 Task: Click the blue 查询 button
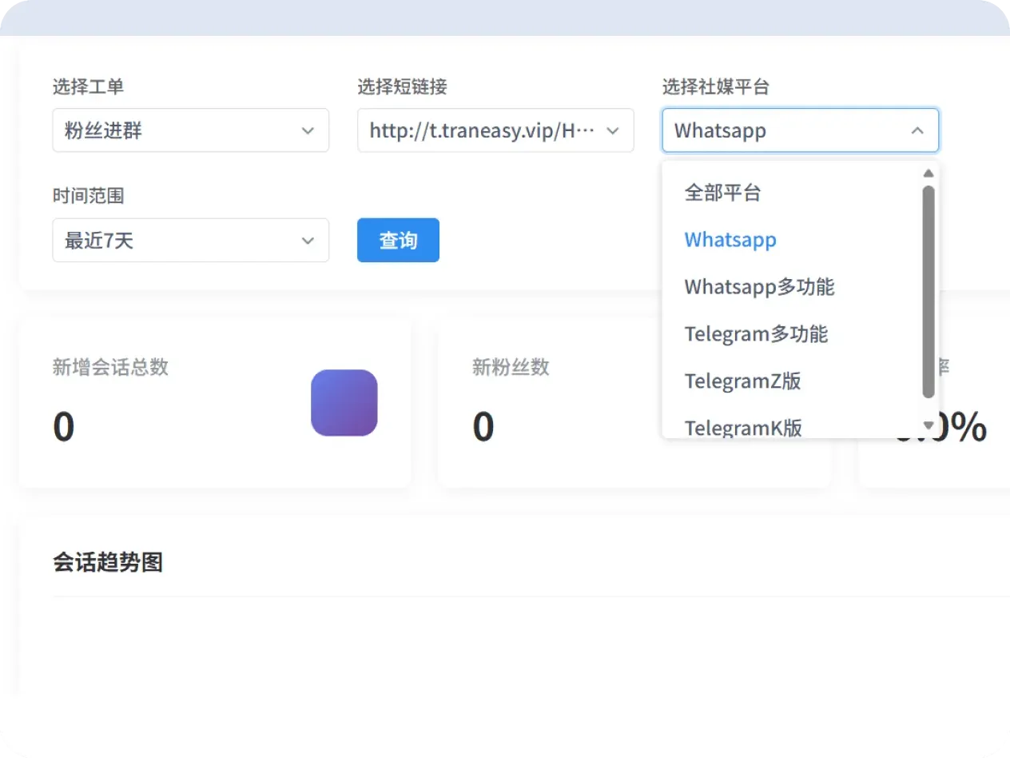(398, 240)
